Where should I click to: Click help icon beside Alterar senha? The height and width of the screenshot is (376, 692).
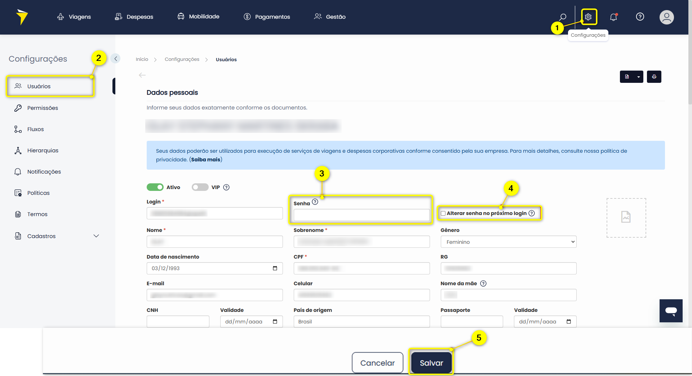pyautogui.click(x=532, y=213)
